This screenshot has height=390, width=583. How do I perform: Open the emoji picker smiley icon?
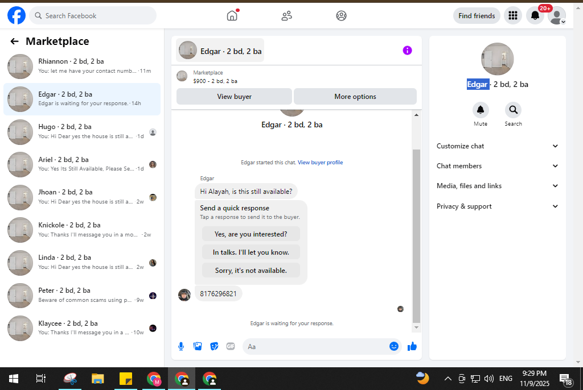394,346
